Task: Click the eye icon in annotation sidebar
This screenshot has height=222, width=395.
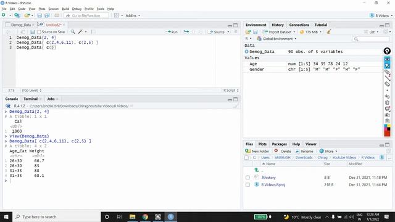Action: point(387,59)
